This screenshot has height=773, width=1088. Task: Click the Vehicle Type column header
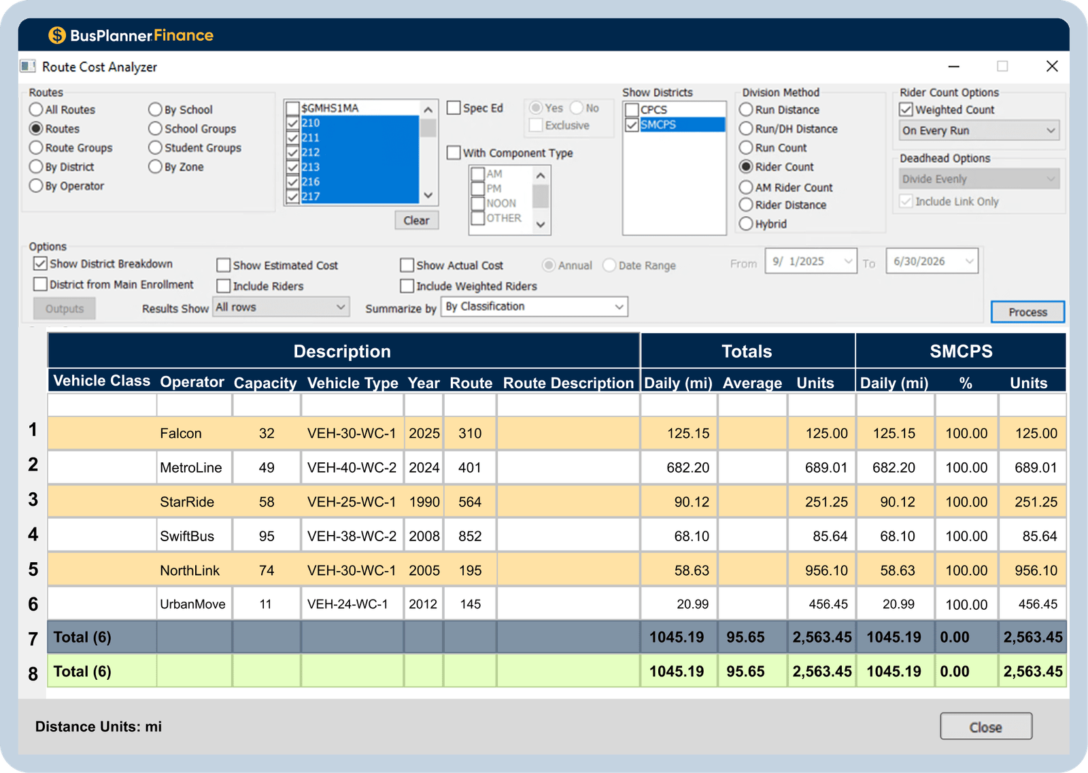click(x=352, y=383)
